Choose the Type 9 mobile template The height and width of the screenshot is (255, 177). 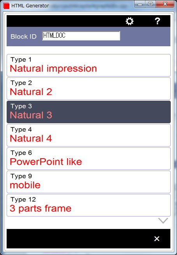(x=88, y=182)
